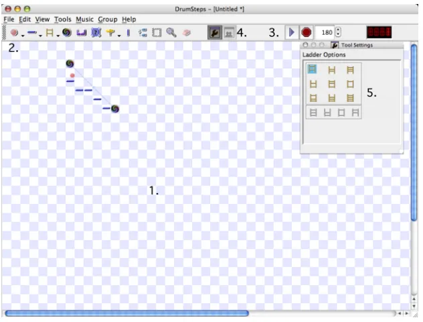The width and height of the screenshot is (423, 322).
Task: Click the red stop button
Action: [306, 32]
